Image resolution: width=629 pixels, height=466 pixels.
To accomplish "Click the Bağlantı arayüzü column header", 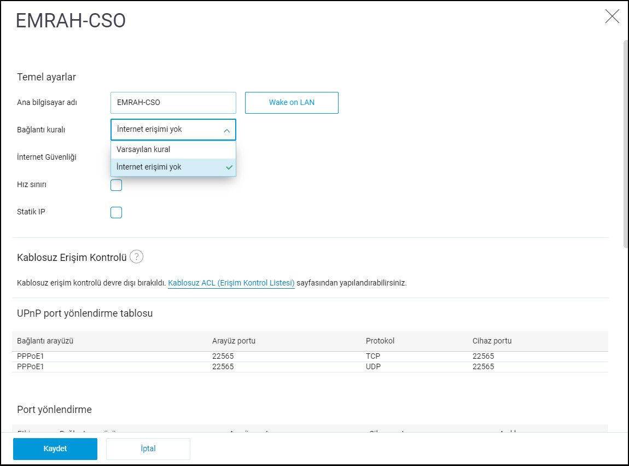I will tap(45, 341).
